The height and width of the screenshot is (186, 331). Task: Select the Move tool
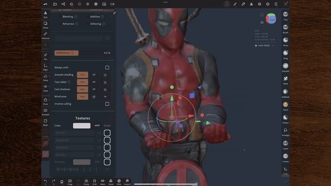coord(285,42)
